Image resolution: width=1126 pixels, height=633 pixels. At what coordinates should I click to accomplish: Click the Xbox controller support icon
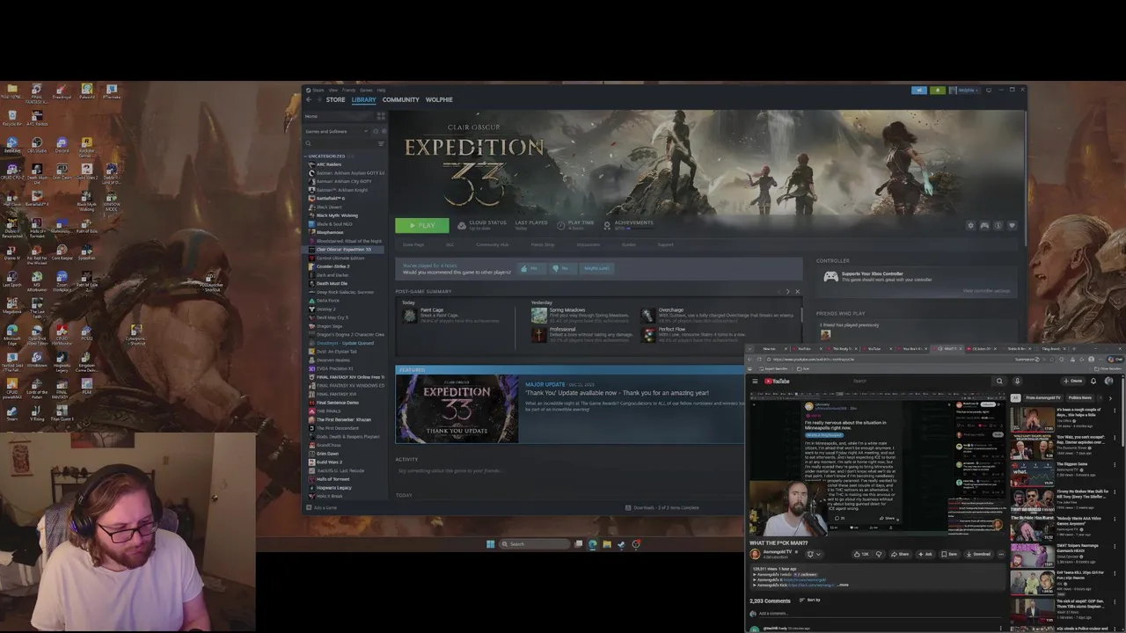(x=830, y=277)
